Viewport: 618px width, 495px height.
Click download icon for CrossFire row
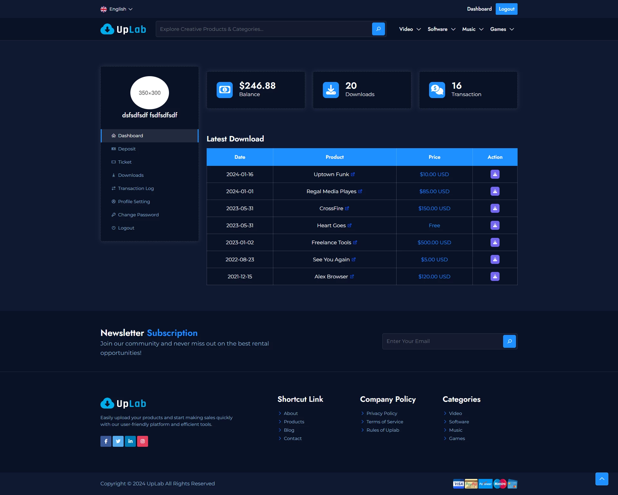click(x=495, y=208)
